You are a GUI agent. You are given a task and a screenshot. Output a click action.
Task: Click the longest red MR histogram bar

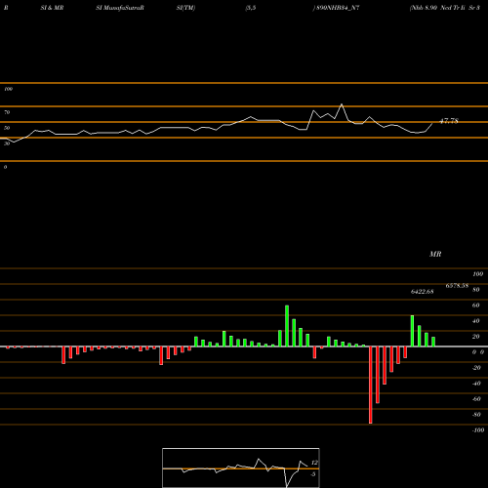tap(371, 385)
